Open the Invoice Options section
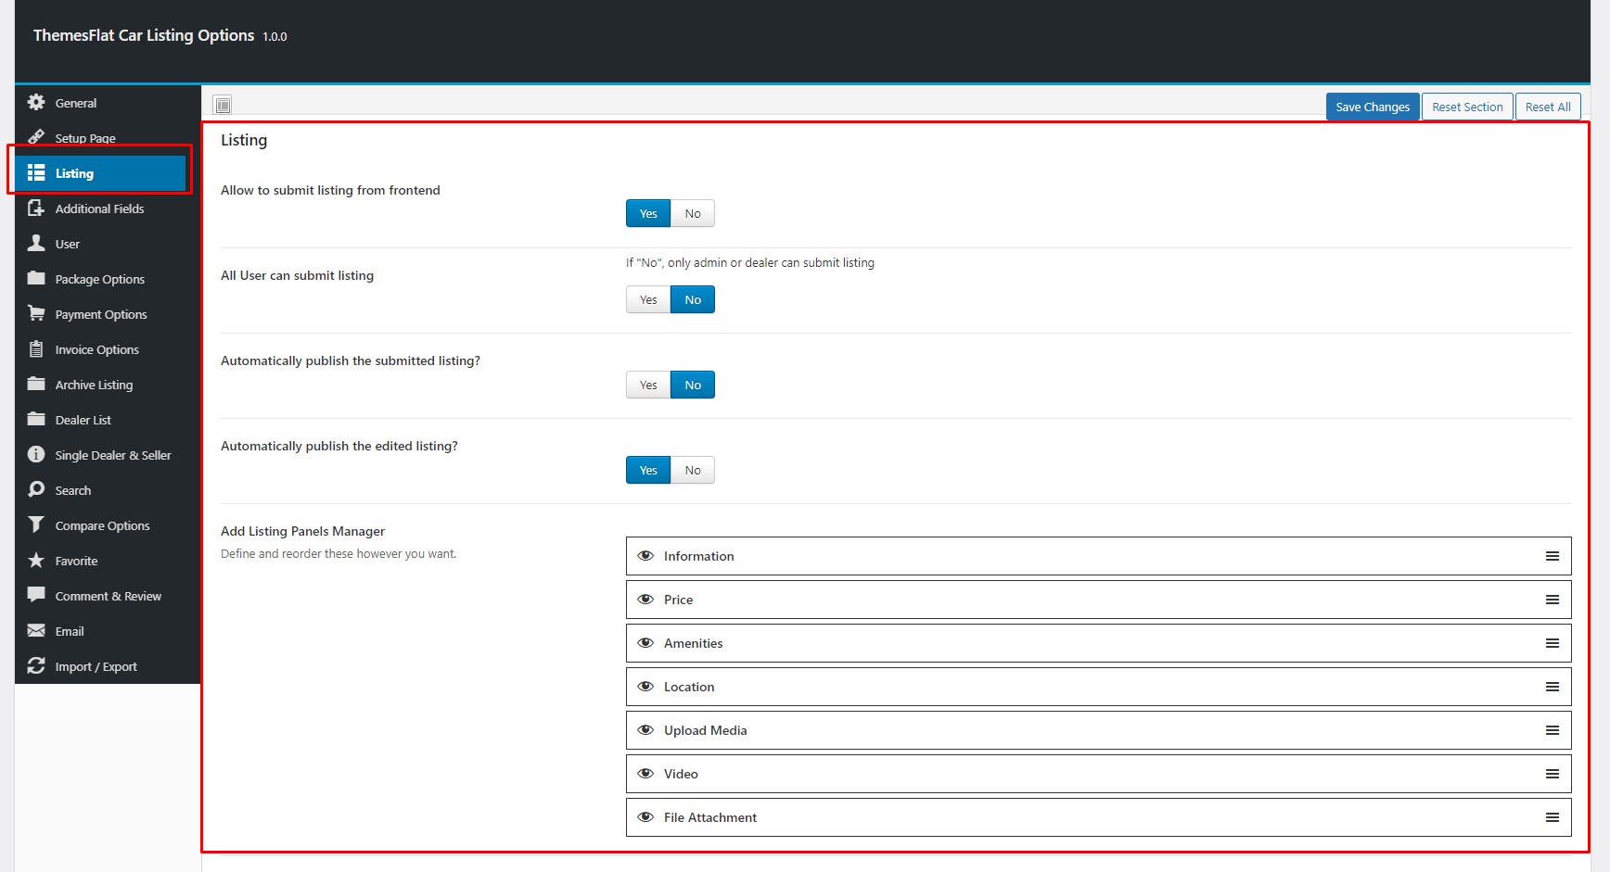Viewport: 1610px width, 872px height. coord(108,349)
